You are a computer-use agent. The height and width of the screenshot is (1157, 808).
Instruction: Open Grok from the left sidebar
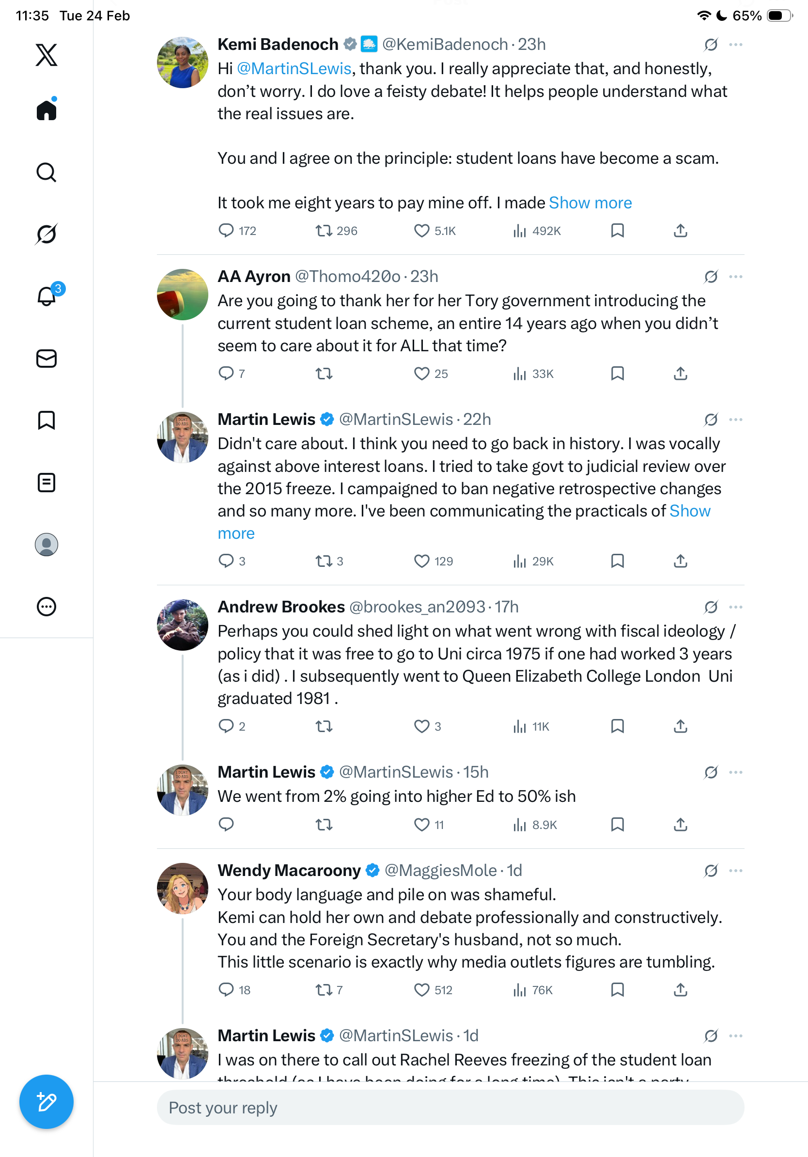coord(47,234)
